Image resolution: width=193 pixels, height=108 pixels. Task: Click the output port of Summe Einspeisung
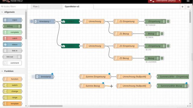tap(111, 77)
